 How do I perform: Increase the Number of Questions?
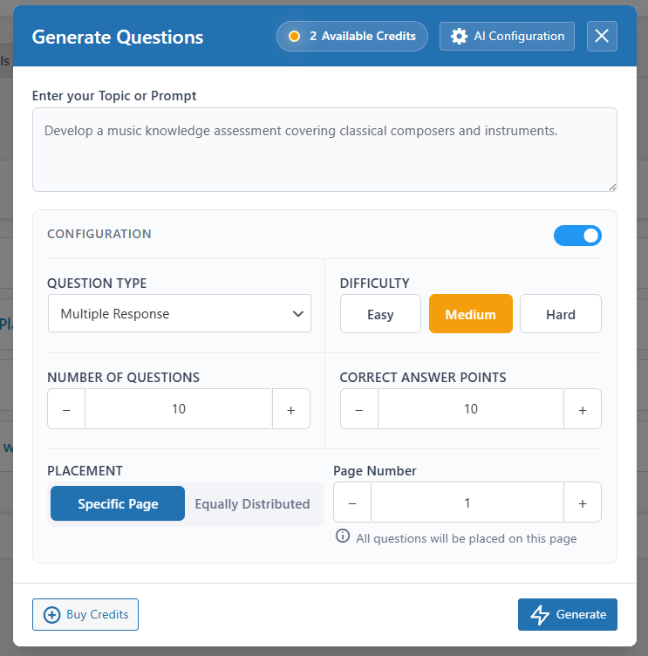[291, 409]
